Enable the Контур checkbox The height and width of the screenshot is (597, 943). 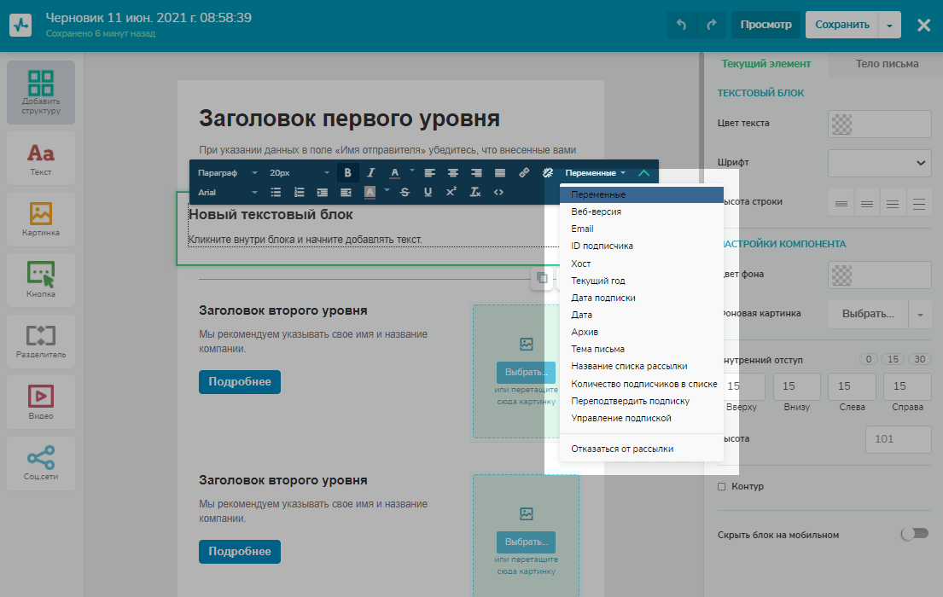pos(722,486)
